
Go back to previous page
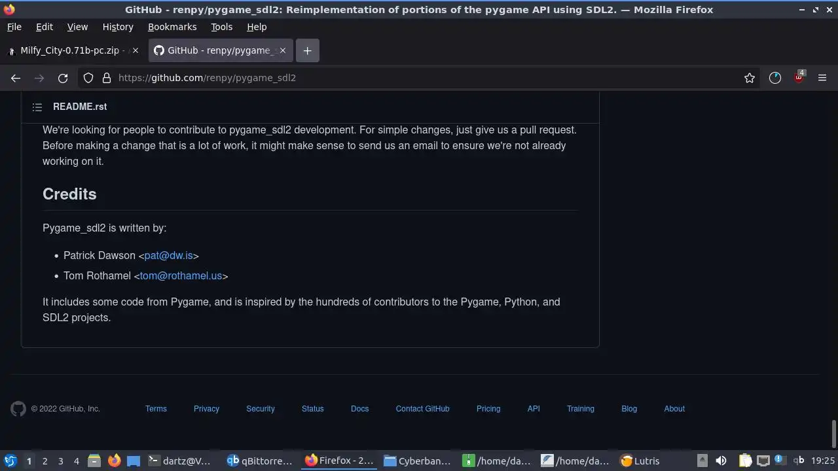tap(16, 78)
